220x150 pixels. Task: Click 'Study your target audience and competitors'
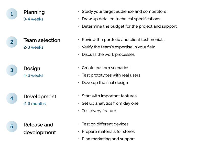coord(124,12)
